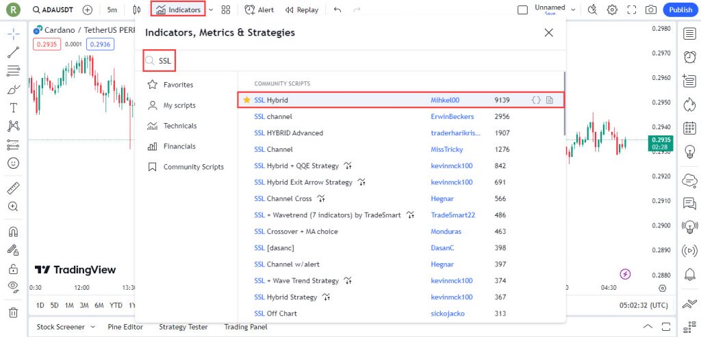Expand the Indicators favorites dropdown arrow
Viewport: 701px width, 337px height.
point(211,10)
